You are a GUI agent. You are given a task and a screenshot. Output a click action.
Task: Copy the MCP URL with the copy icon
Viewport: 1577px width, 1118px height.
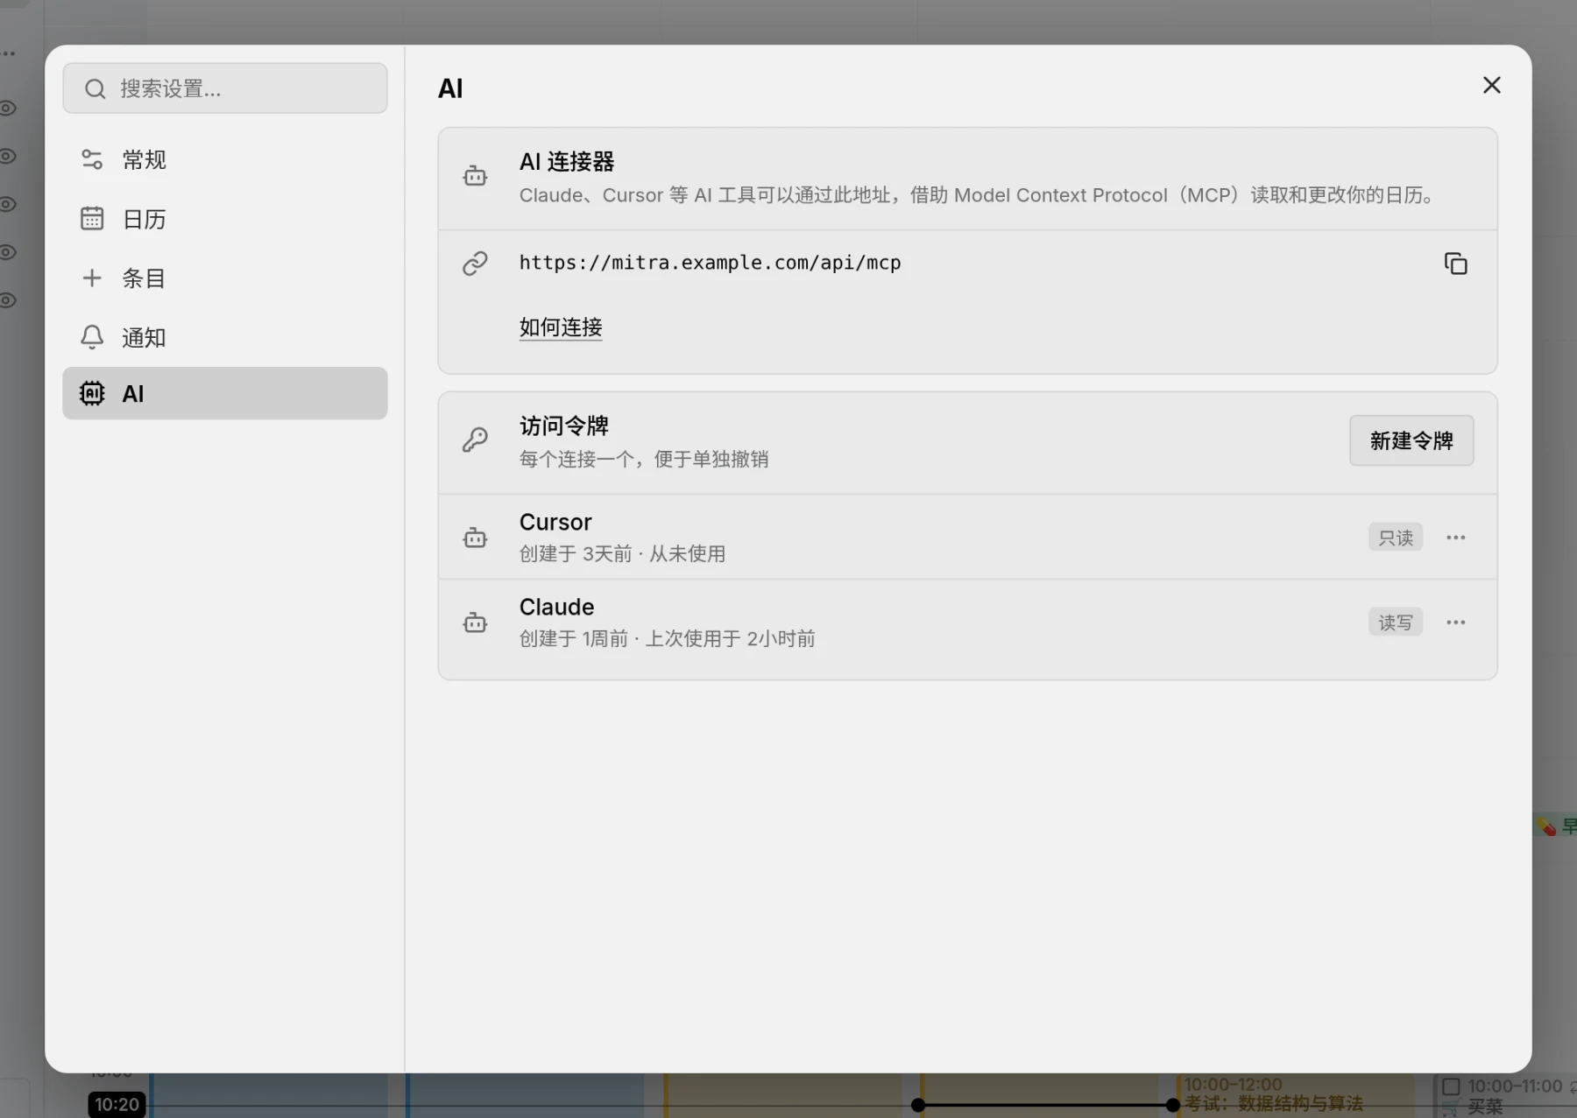1455,264
